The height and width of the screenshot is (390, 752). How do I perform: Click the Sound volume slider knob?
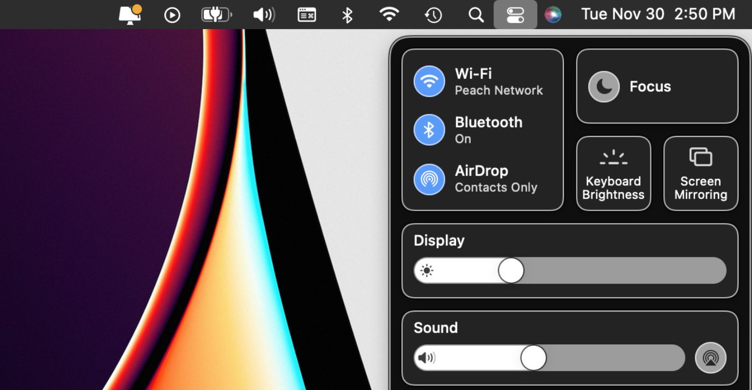[x=533, y=358]
